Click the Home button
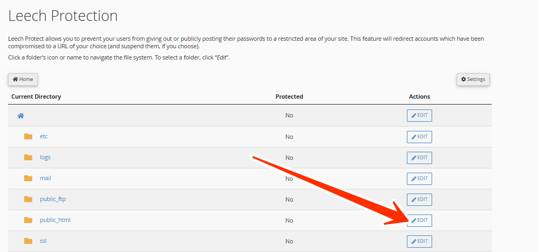The width and height of the screenshot is (538, 252). 23,79
